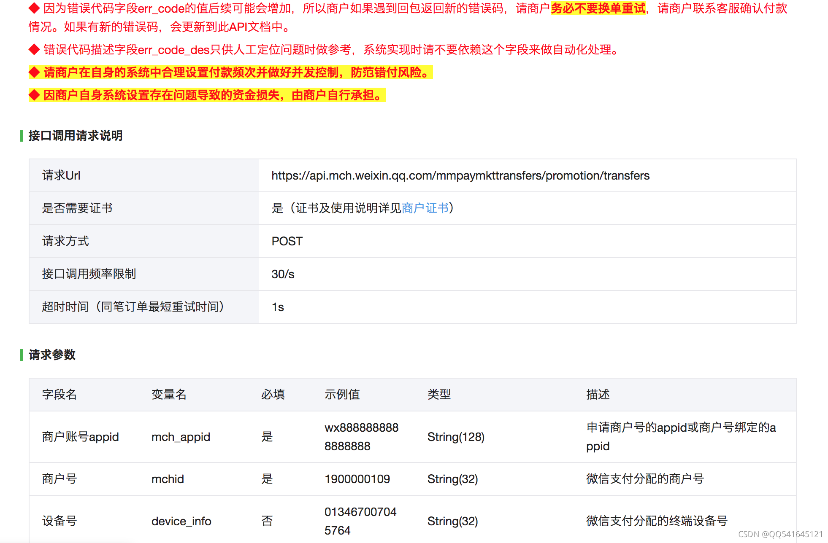Screen dimensions: 828x543
Task: Click the 接口调用请求说明 section heading
Action: [x=75, y=136]
